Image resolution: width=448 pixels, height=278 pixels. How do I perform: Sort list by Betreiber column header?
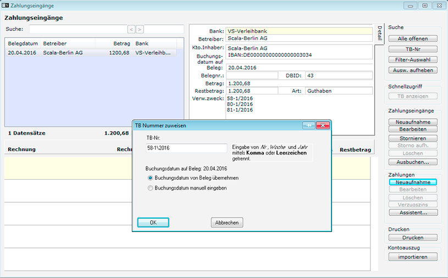[57, 43]
